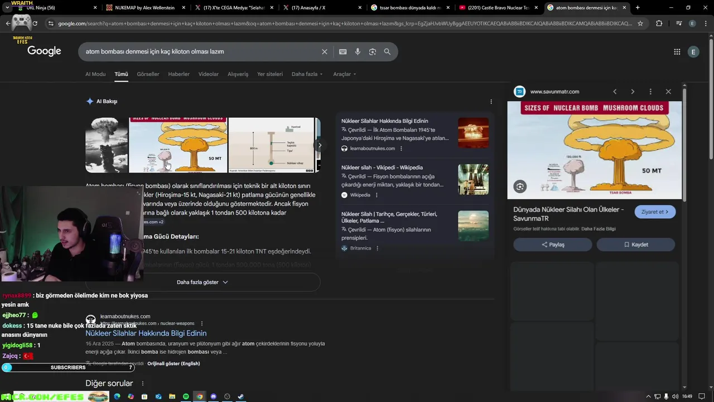Click side panel vertical scrollbar
Image resolution: width=714 pixels, height=402 pixels.
(x=684, y=145)
